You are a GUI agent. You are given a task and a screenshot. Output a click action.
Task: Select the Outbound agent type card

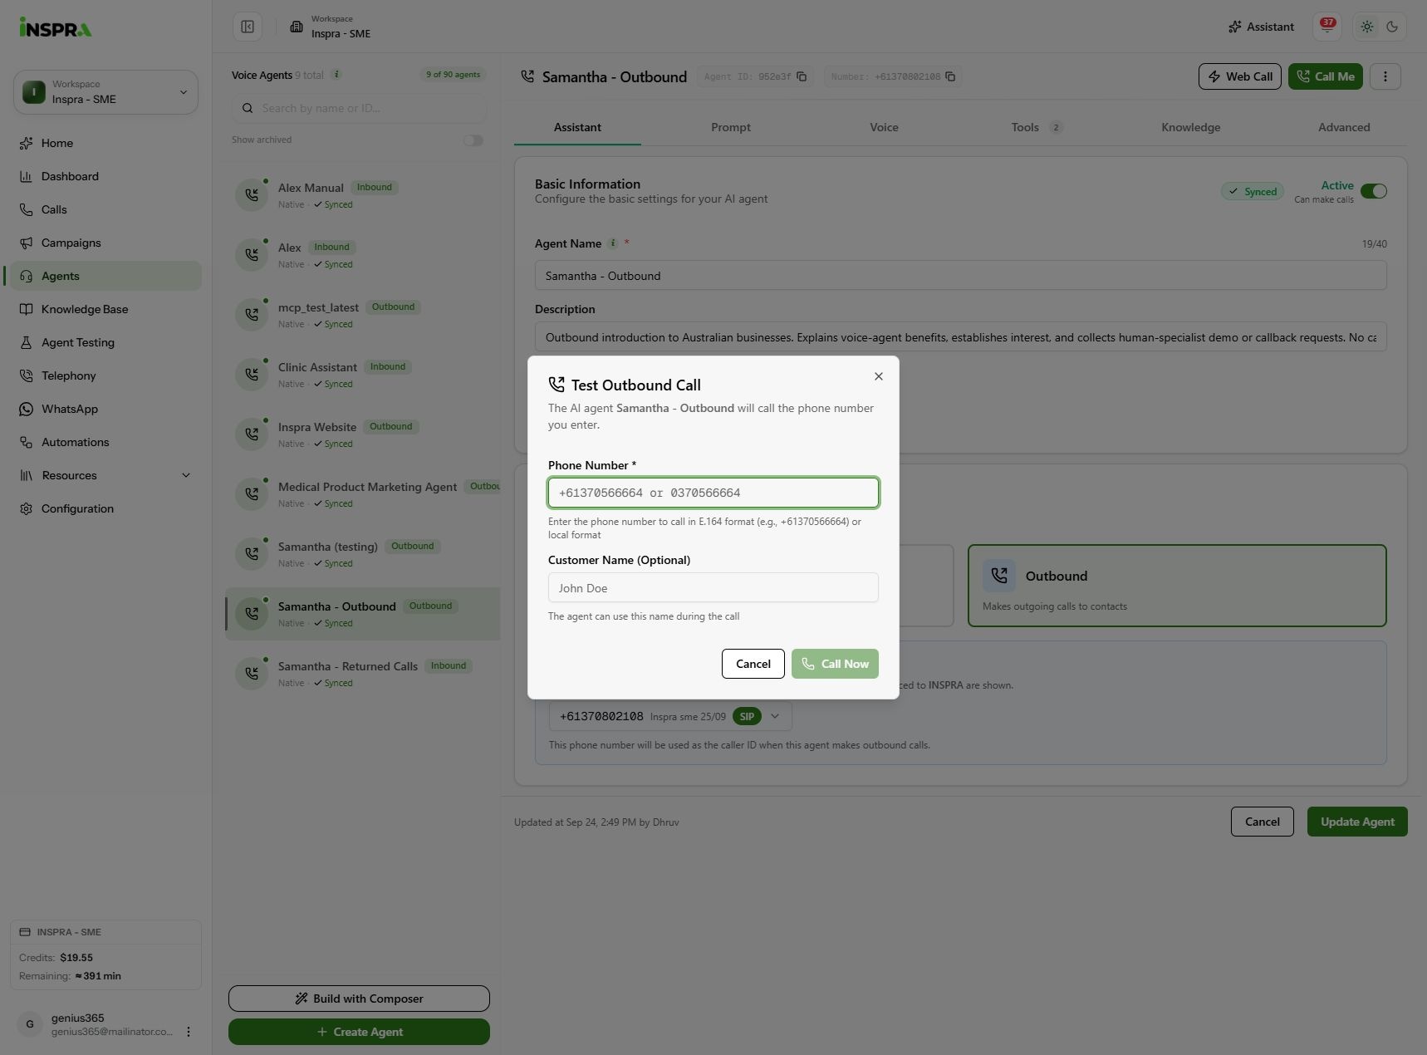point(1176,586)
